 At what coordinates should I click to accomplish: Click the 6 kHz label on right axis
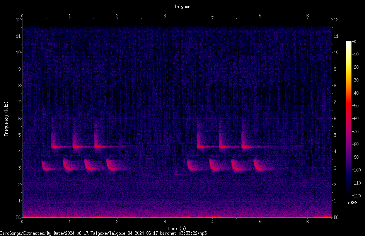[335, 118]
